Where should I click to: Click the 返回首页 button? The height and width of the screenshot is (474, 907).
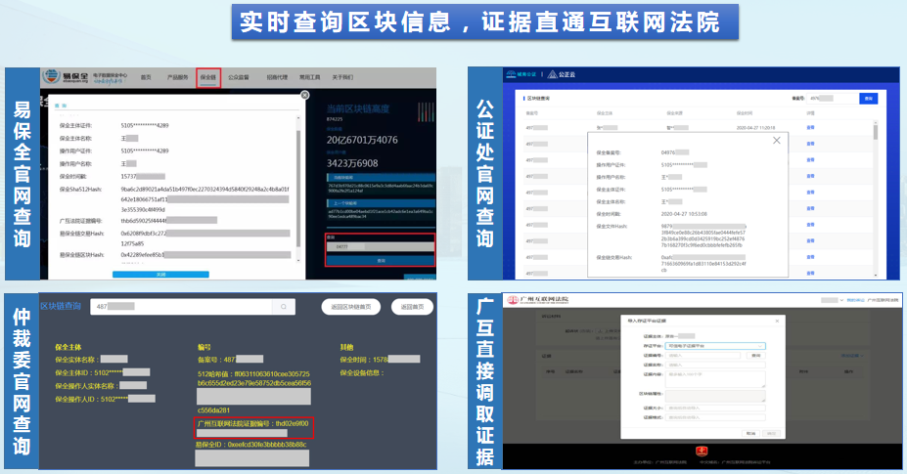(x=412, y=307)
